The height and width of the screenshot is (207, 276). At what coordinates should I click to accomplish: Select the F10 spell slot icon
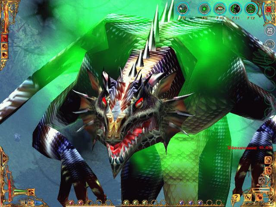(x=220, y=8)
